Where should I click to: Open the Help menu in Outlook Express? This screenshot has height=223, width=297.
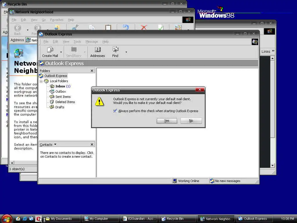(x=106, y=42)
